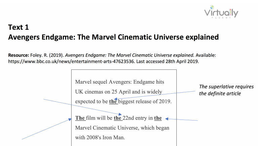Click arrowhead pointing at 'The film'
The width and height of the screenshot is (258, 146).
pos(70,119)
